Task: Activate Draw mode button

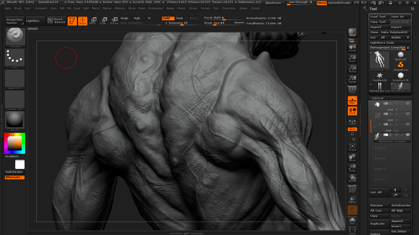Action: click(82, 21)
